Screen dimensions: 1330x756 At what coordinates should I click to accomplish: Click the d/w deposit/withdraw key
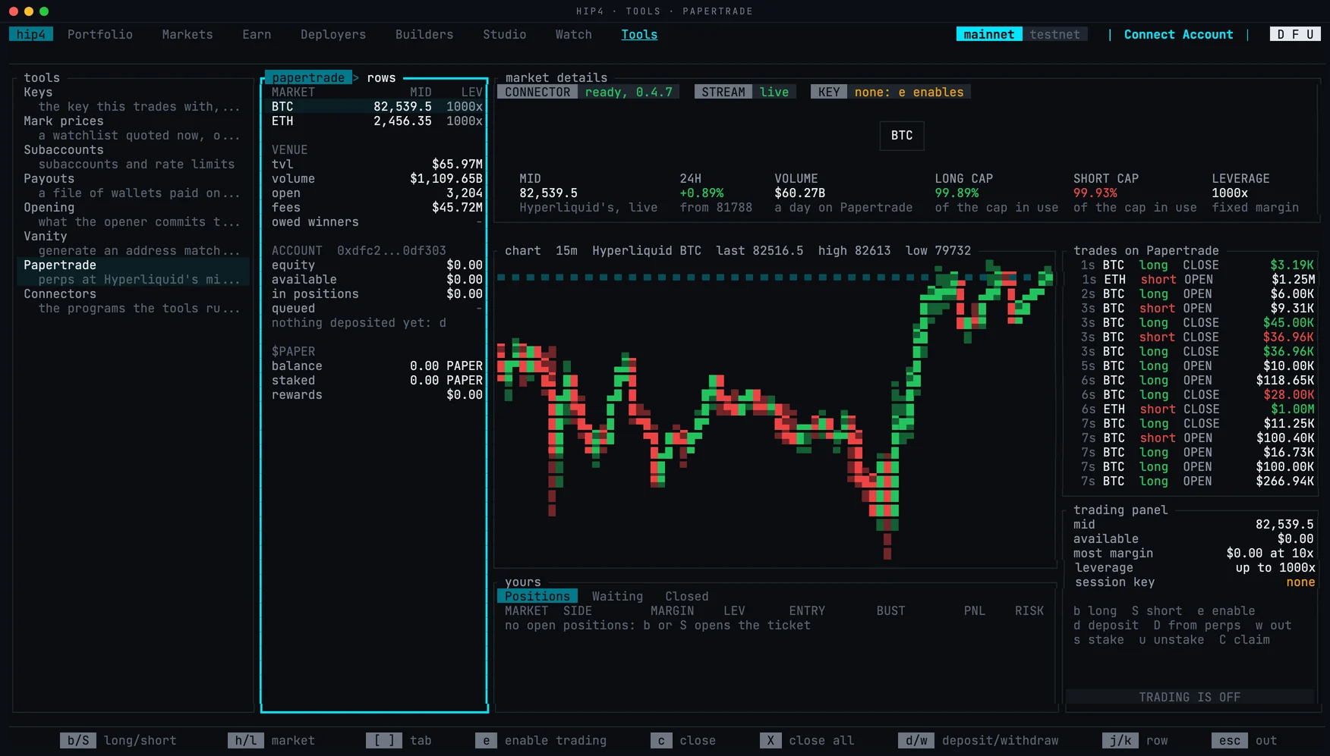pyautogui.click(x=979, y=740)
